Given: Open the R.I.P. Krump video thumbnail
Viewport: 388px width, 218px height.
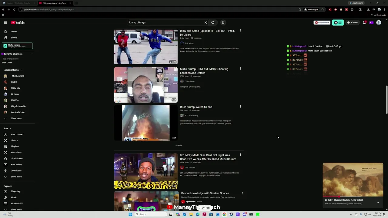Looking at the screenshot, I should [146, 123].
